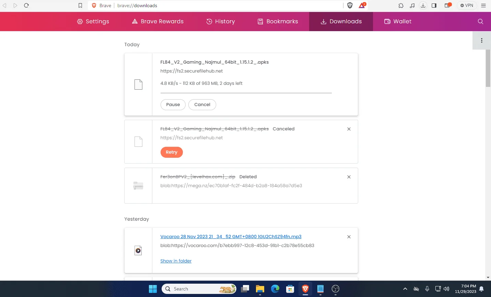Remove the Vocaroo mp3 entry
Screen dimensions: 491x297
[349, 237]
